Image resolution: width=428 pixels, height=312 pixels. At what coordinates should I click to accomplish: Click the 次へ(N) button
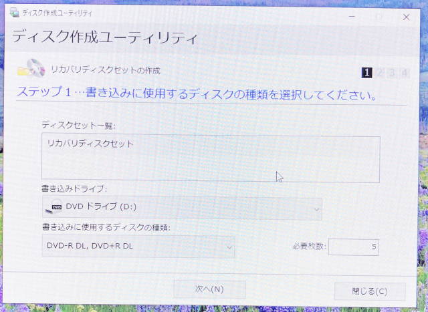tap(209, 289)
